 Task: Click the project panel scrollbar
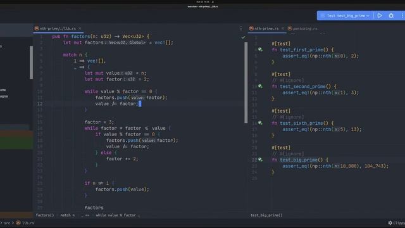click(31, 62)
